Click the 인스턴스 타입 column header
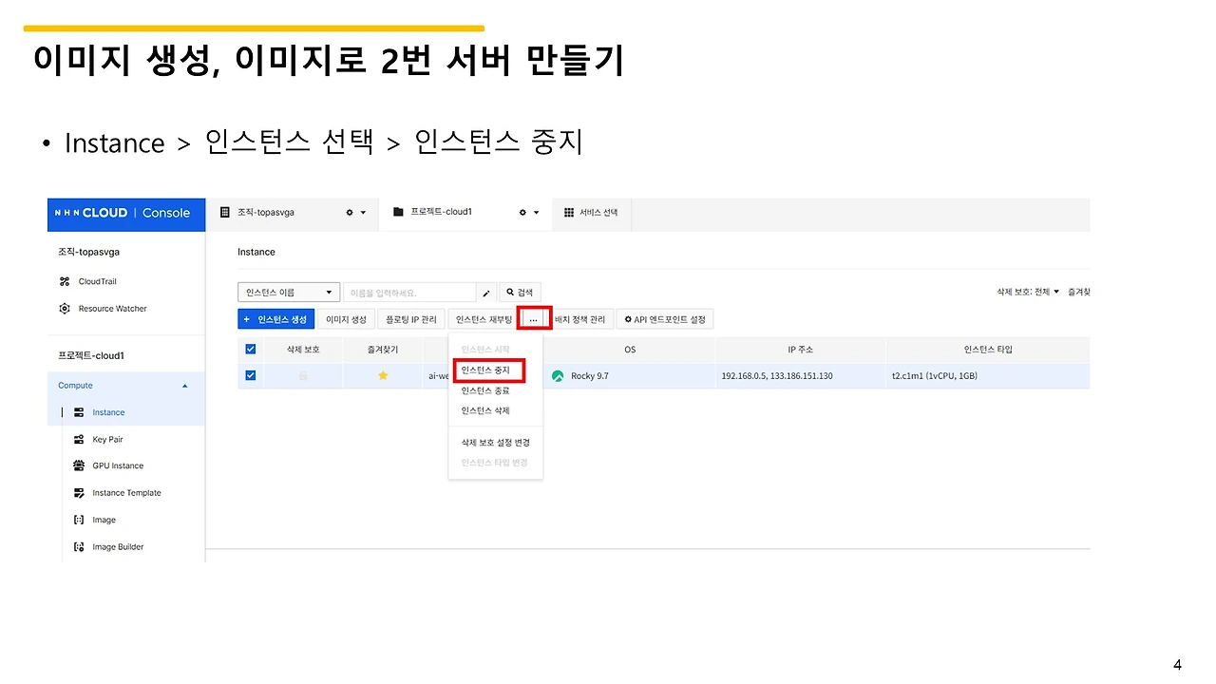1216x684 pixels. tap(988, 350)
